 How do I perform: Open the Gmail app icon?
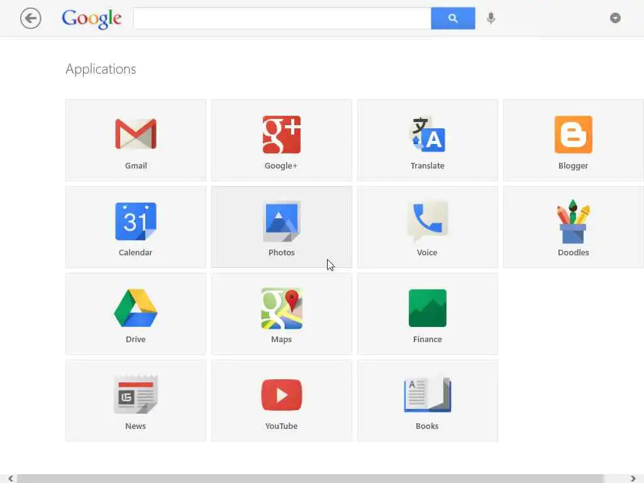pos(136,135)
